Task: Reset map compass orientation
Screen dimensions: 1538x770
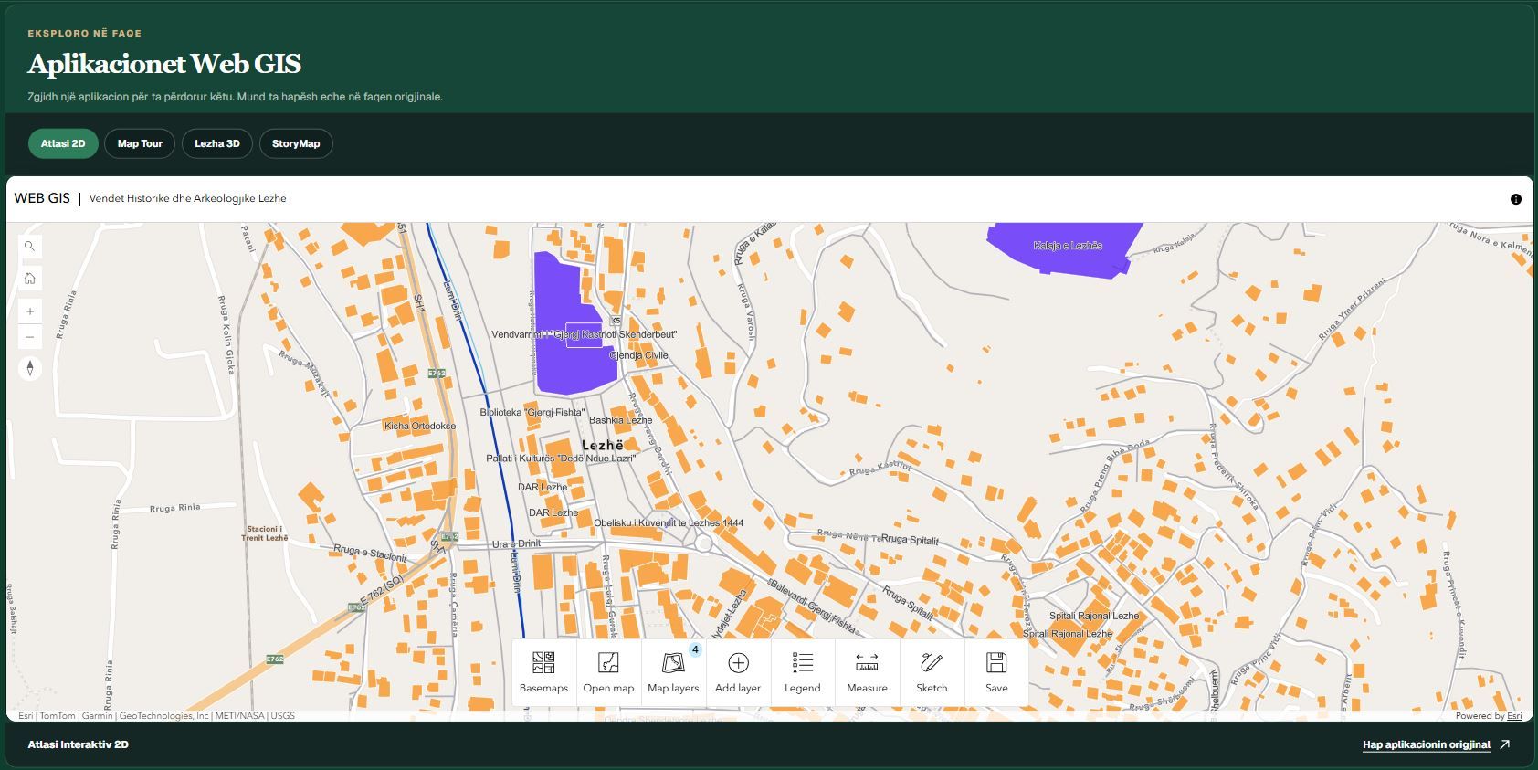Action: click(30, 368)
